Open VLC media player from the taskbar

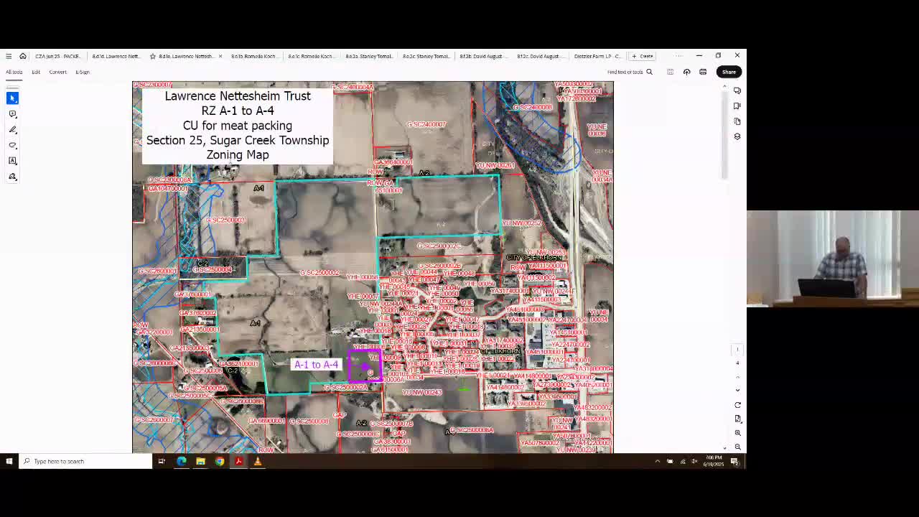[x=257, y=461]
